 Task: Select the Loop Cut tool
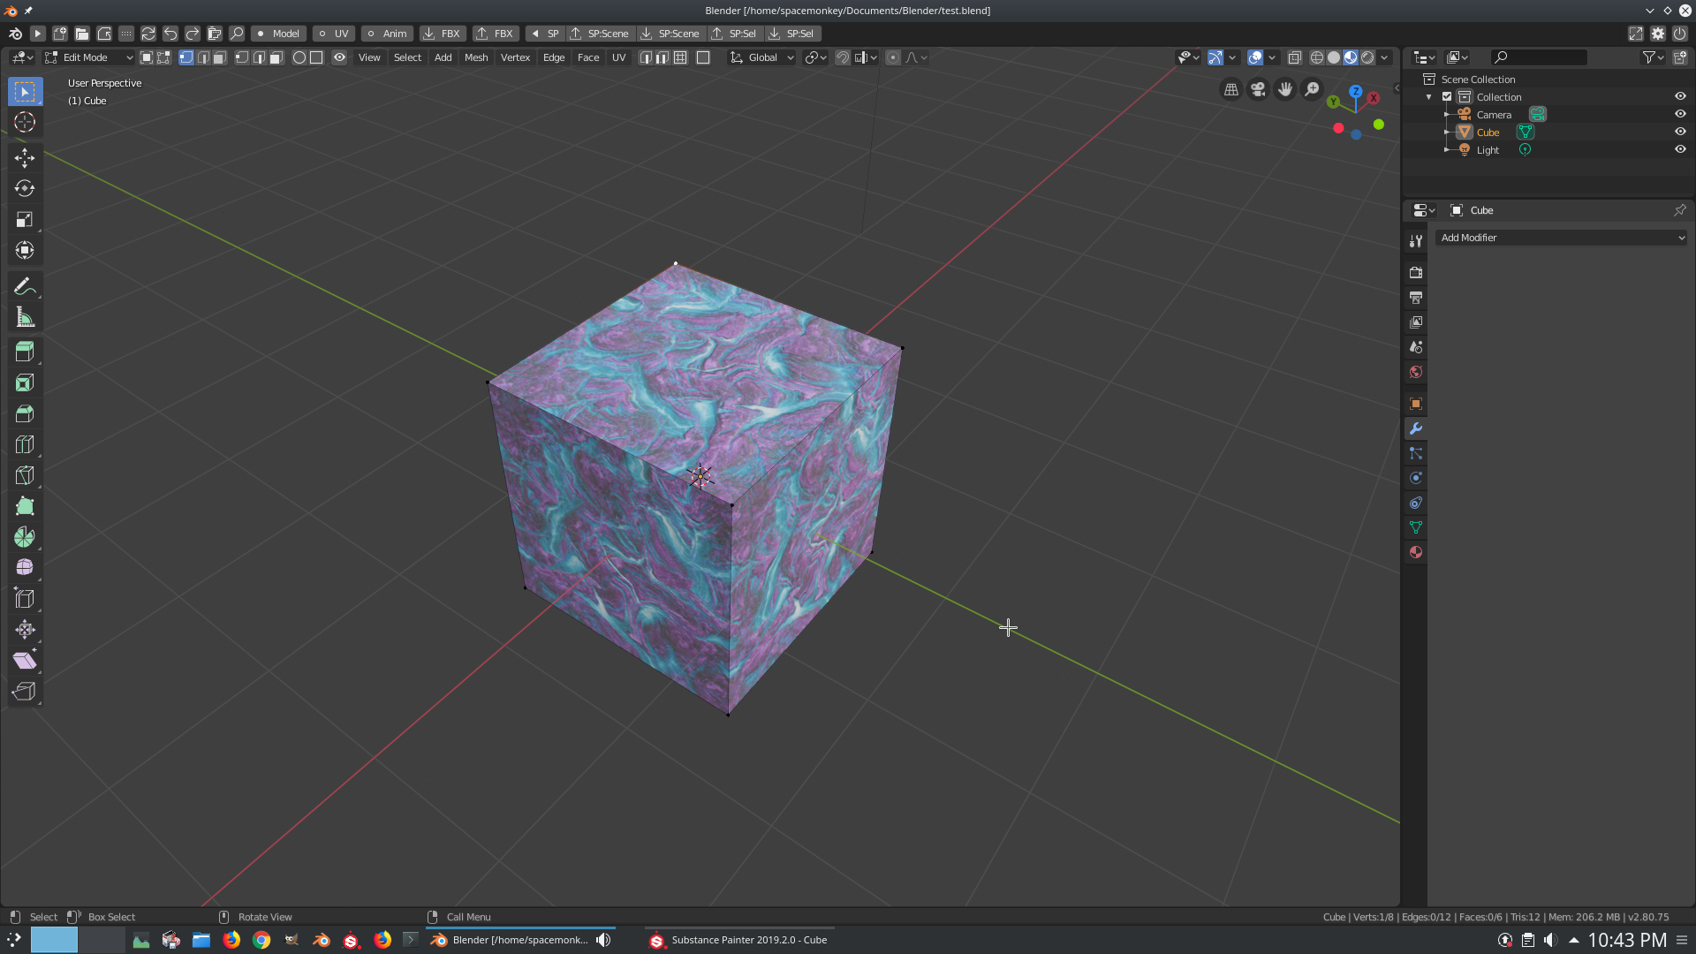pos(25,444)
